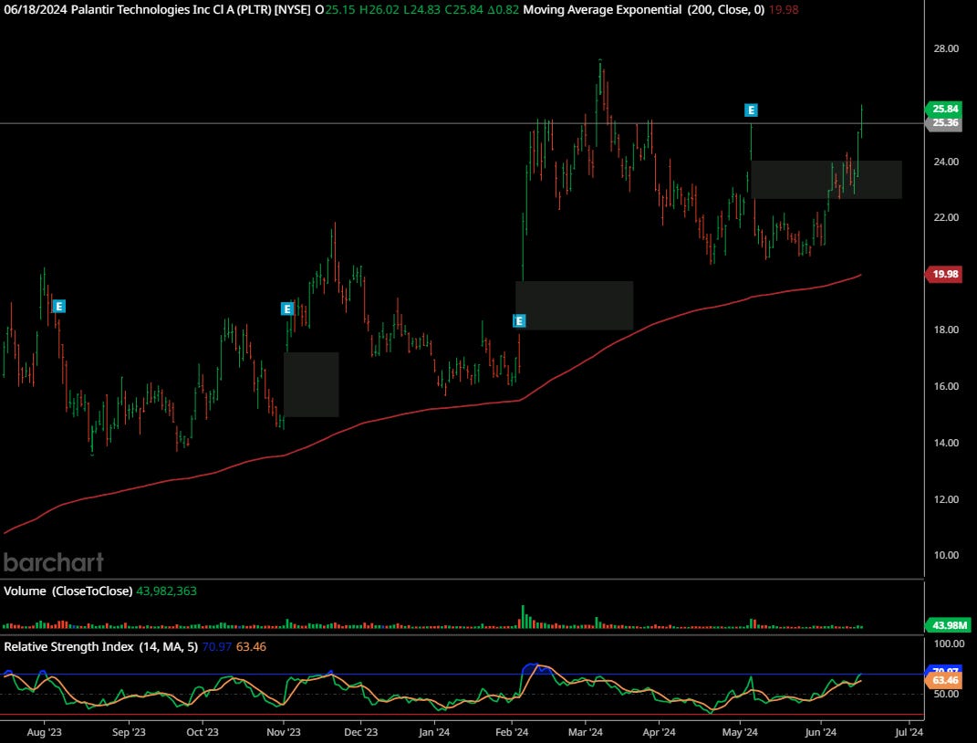Click the red 19.98 EMA value in header
This screenshot has width=977, height=743.
[784, 10]
